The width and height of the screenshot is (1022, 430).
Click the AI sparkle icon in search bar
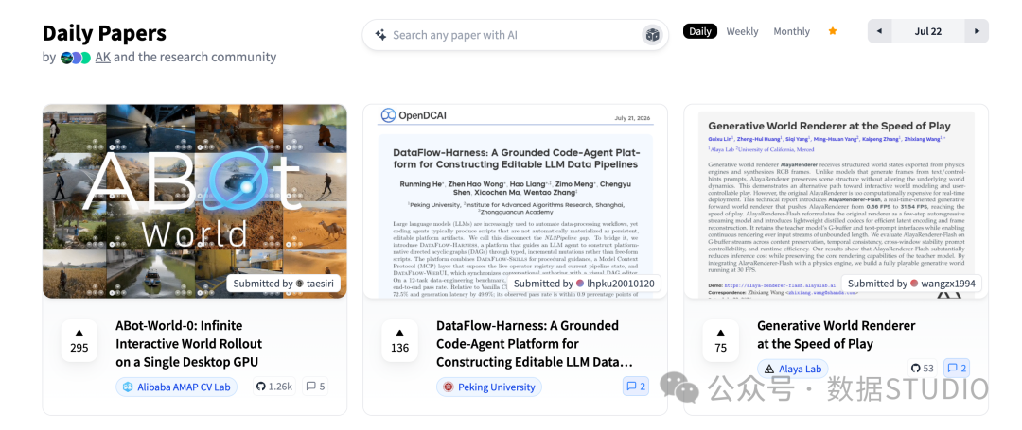pyautogui.click(x=380, y=35)
